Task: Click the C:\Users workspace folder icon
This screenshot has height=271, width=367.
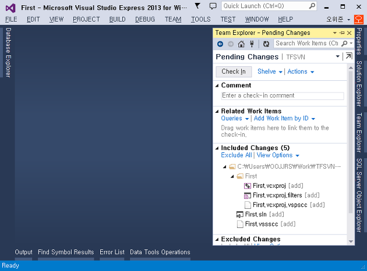Action: point(232,166)
